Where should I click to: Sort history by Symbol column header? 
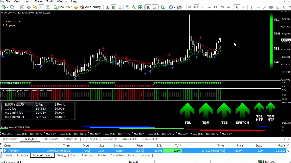[x=119, y=146]
